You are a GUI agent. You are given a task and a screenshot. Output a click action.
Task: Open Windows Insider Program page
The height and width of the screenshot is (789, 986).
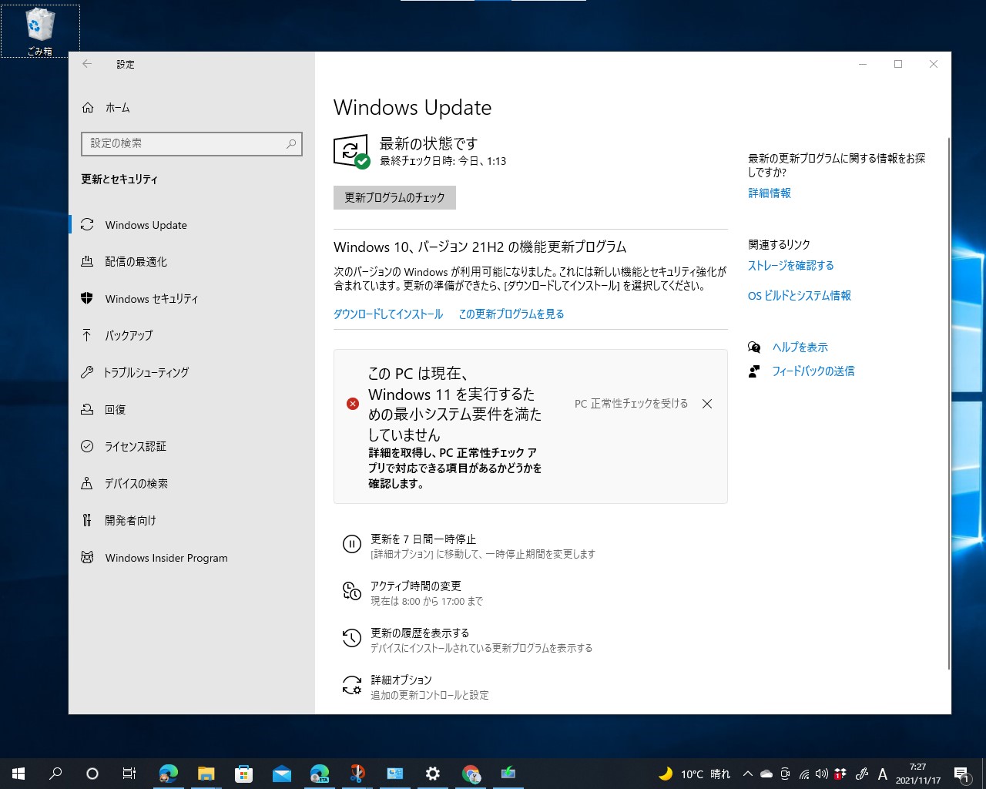click(x=166, y=557)
